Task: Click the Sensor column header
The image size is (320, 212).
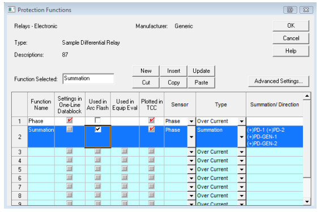Action: (180, 105)
